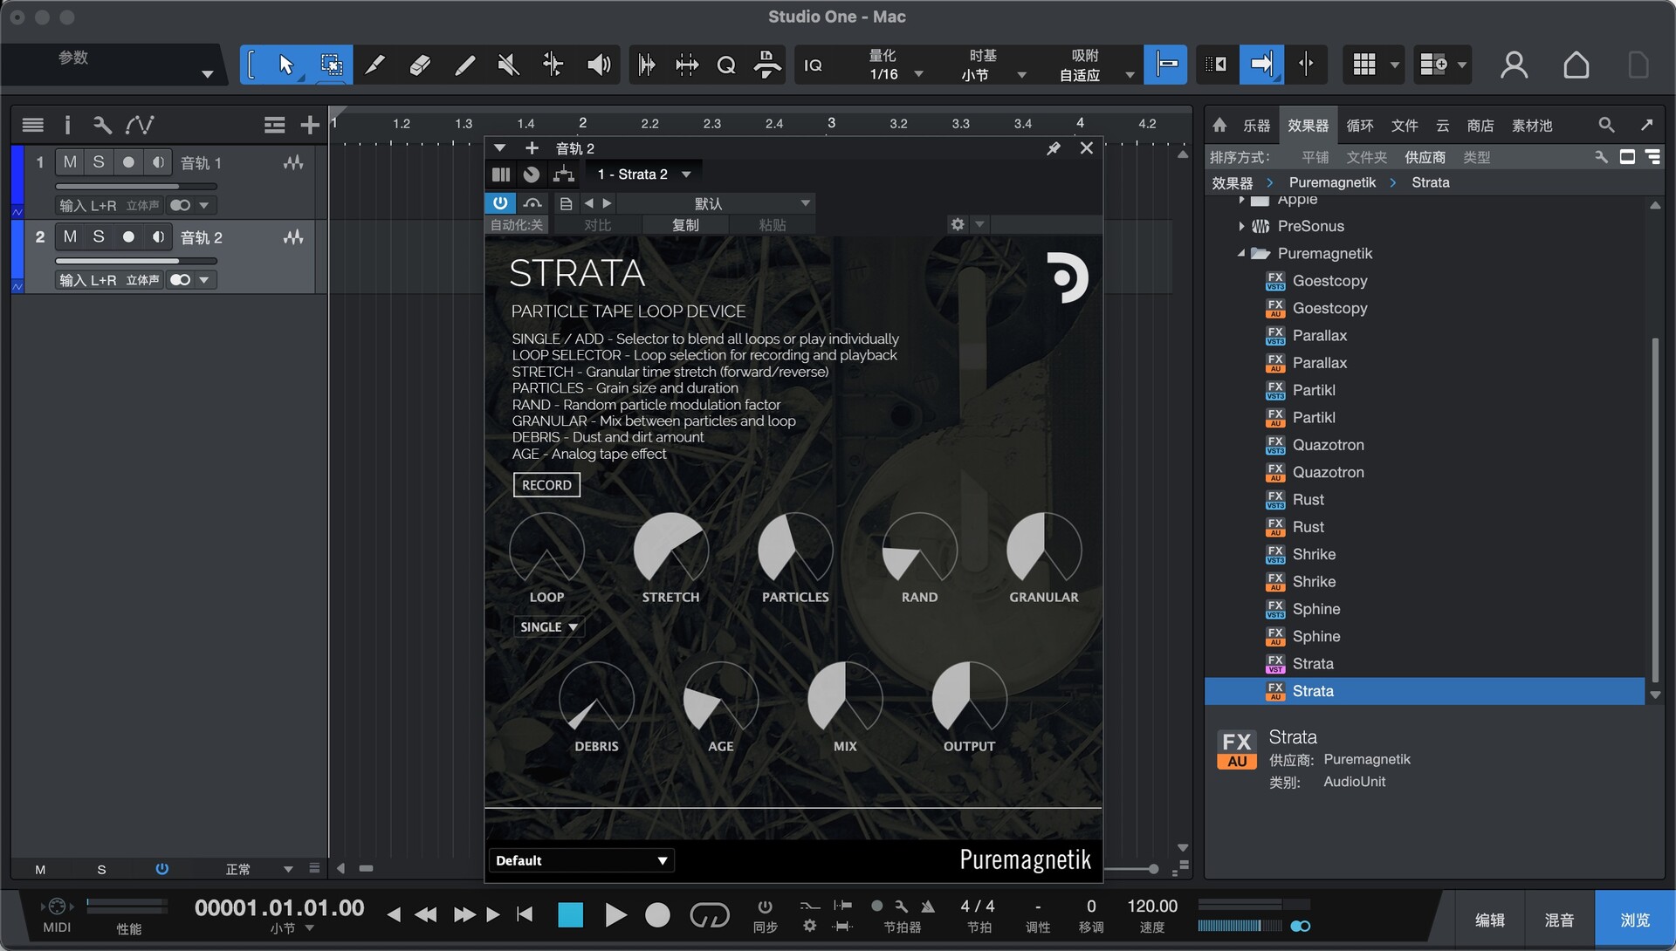
Task: Select the Range tool
Action: coord(331,65)
